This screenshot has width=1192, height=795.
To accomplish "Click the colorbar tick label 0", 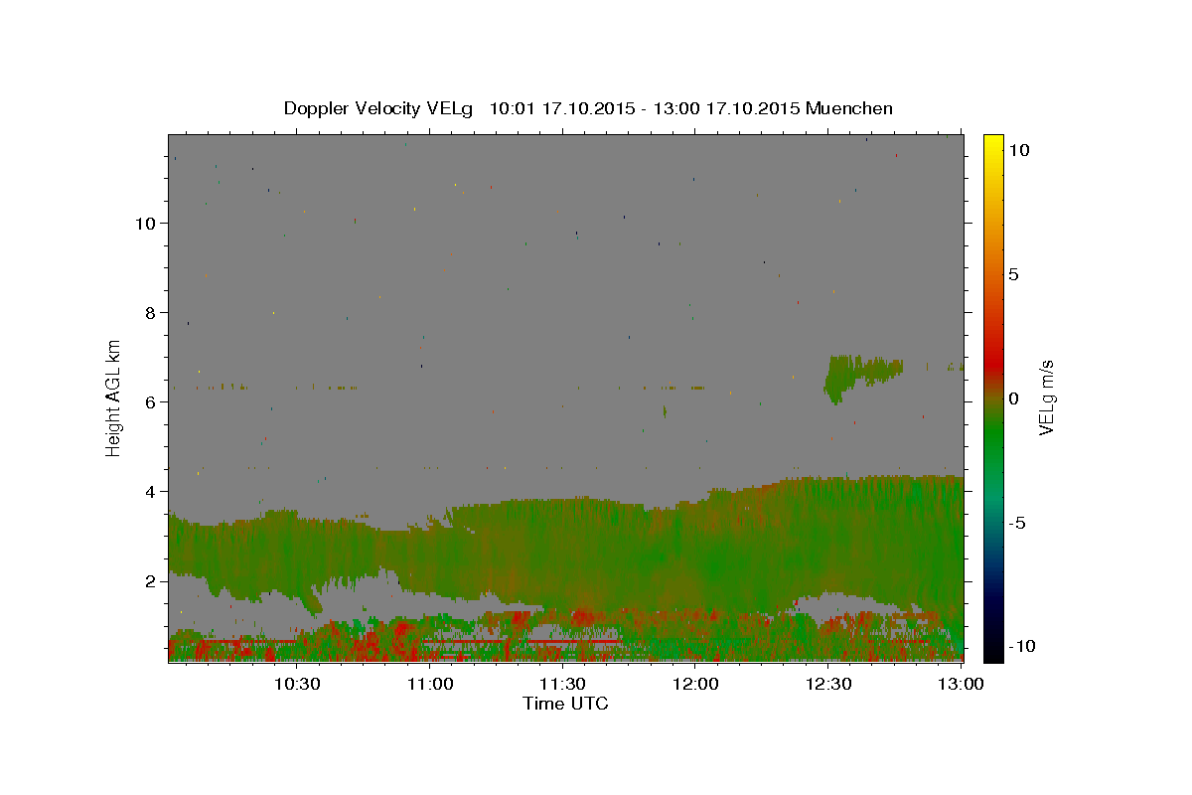I will [x=1013, y=398].
